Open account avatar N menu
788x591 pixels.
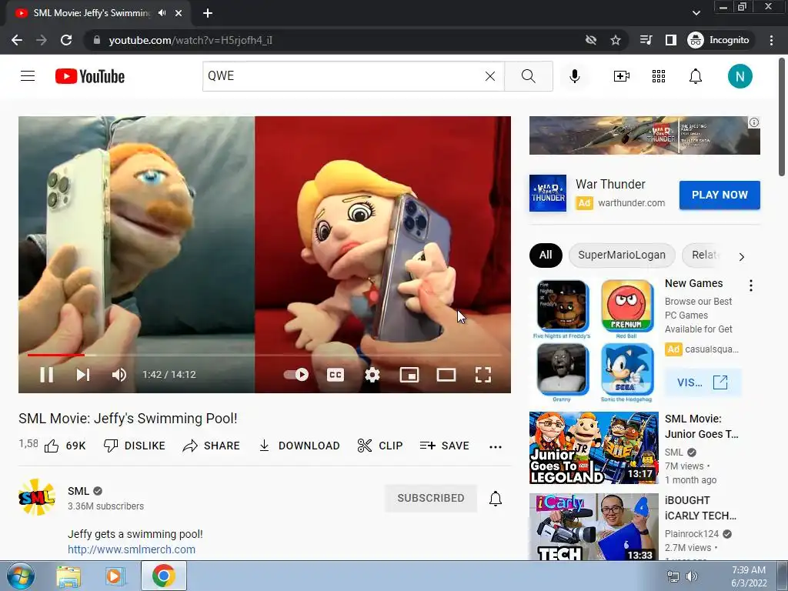[x=740, y=76]
